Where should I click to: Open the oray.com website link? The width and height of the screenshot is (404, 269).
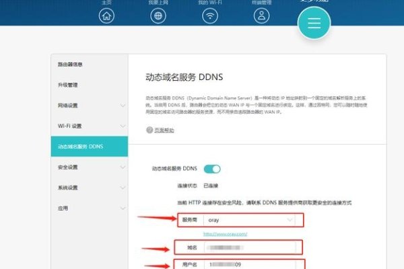(x=225, y=234)
